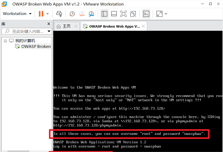The width and height of the screenshot is (223, 152).
Task: Switch to OWASP Broken Web Apps tab
Action: click(x=114, y=26)
